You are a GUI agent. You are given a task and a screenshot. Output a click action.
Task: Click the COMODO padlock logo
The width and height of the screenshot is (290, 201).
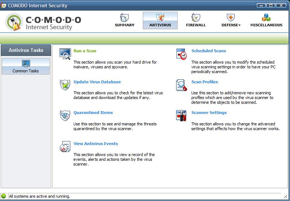(14, 22)
